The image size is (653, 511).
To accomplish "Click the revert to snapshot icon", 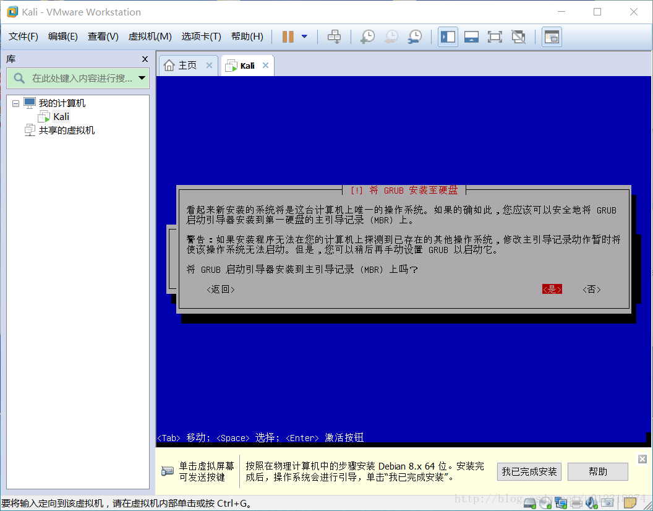I will [x=391, y=36].
